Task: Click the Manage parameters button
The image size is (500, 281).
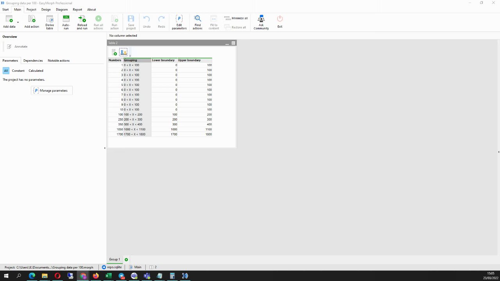Action: pyautogui.click(x=52, y=91)
